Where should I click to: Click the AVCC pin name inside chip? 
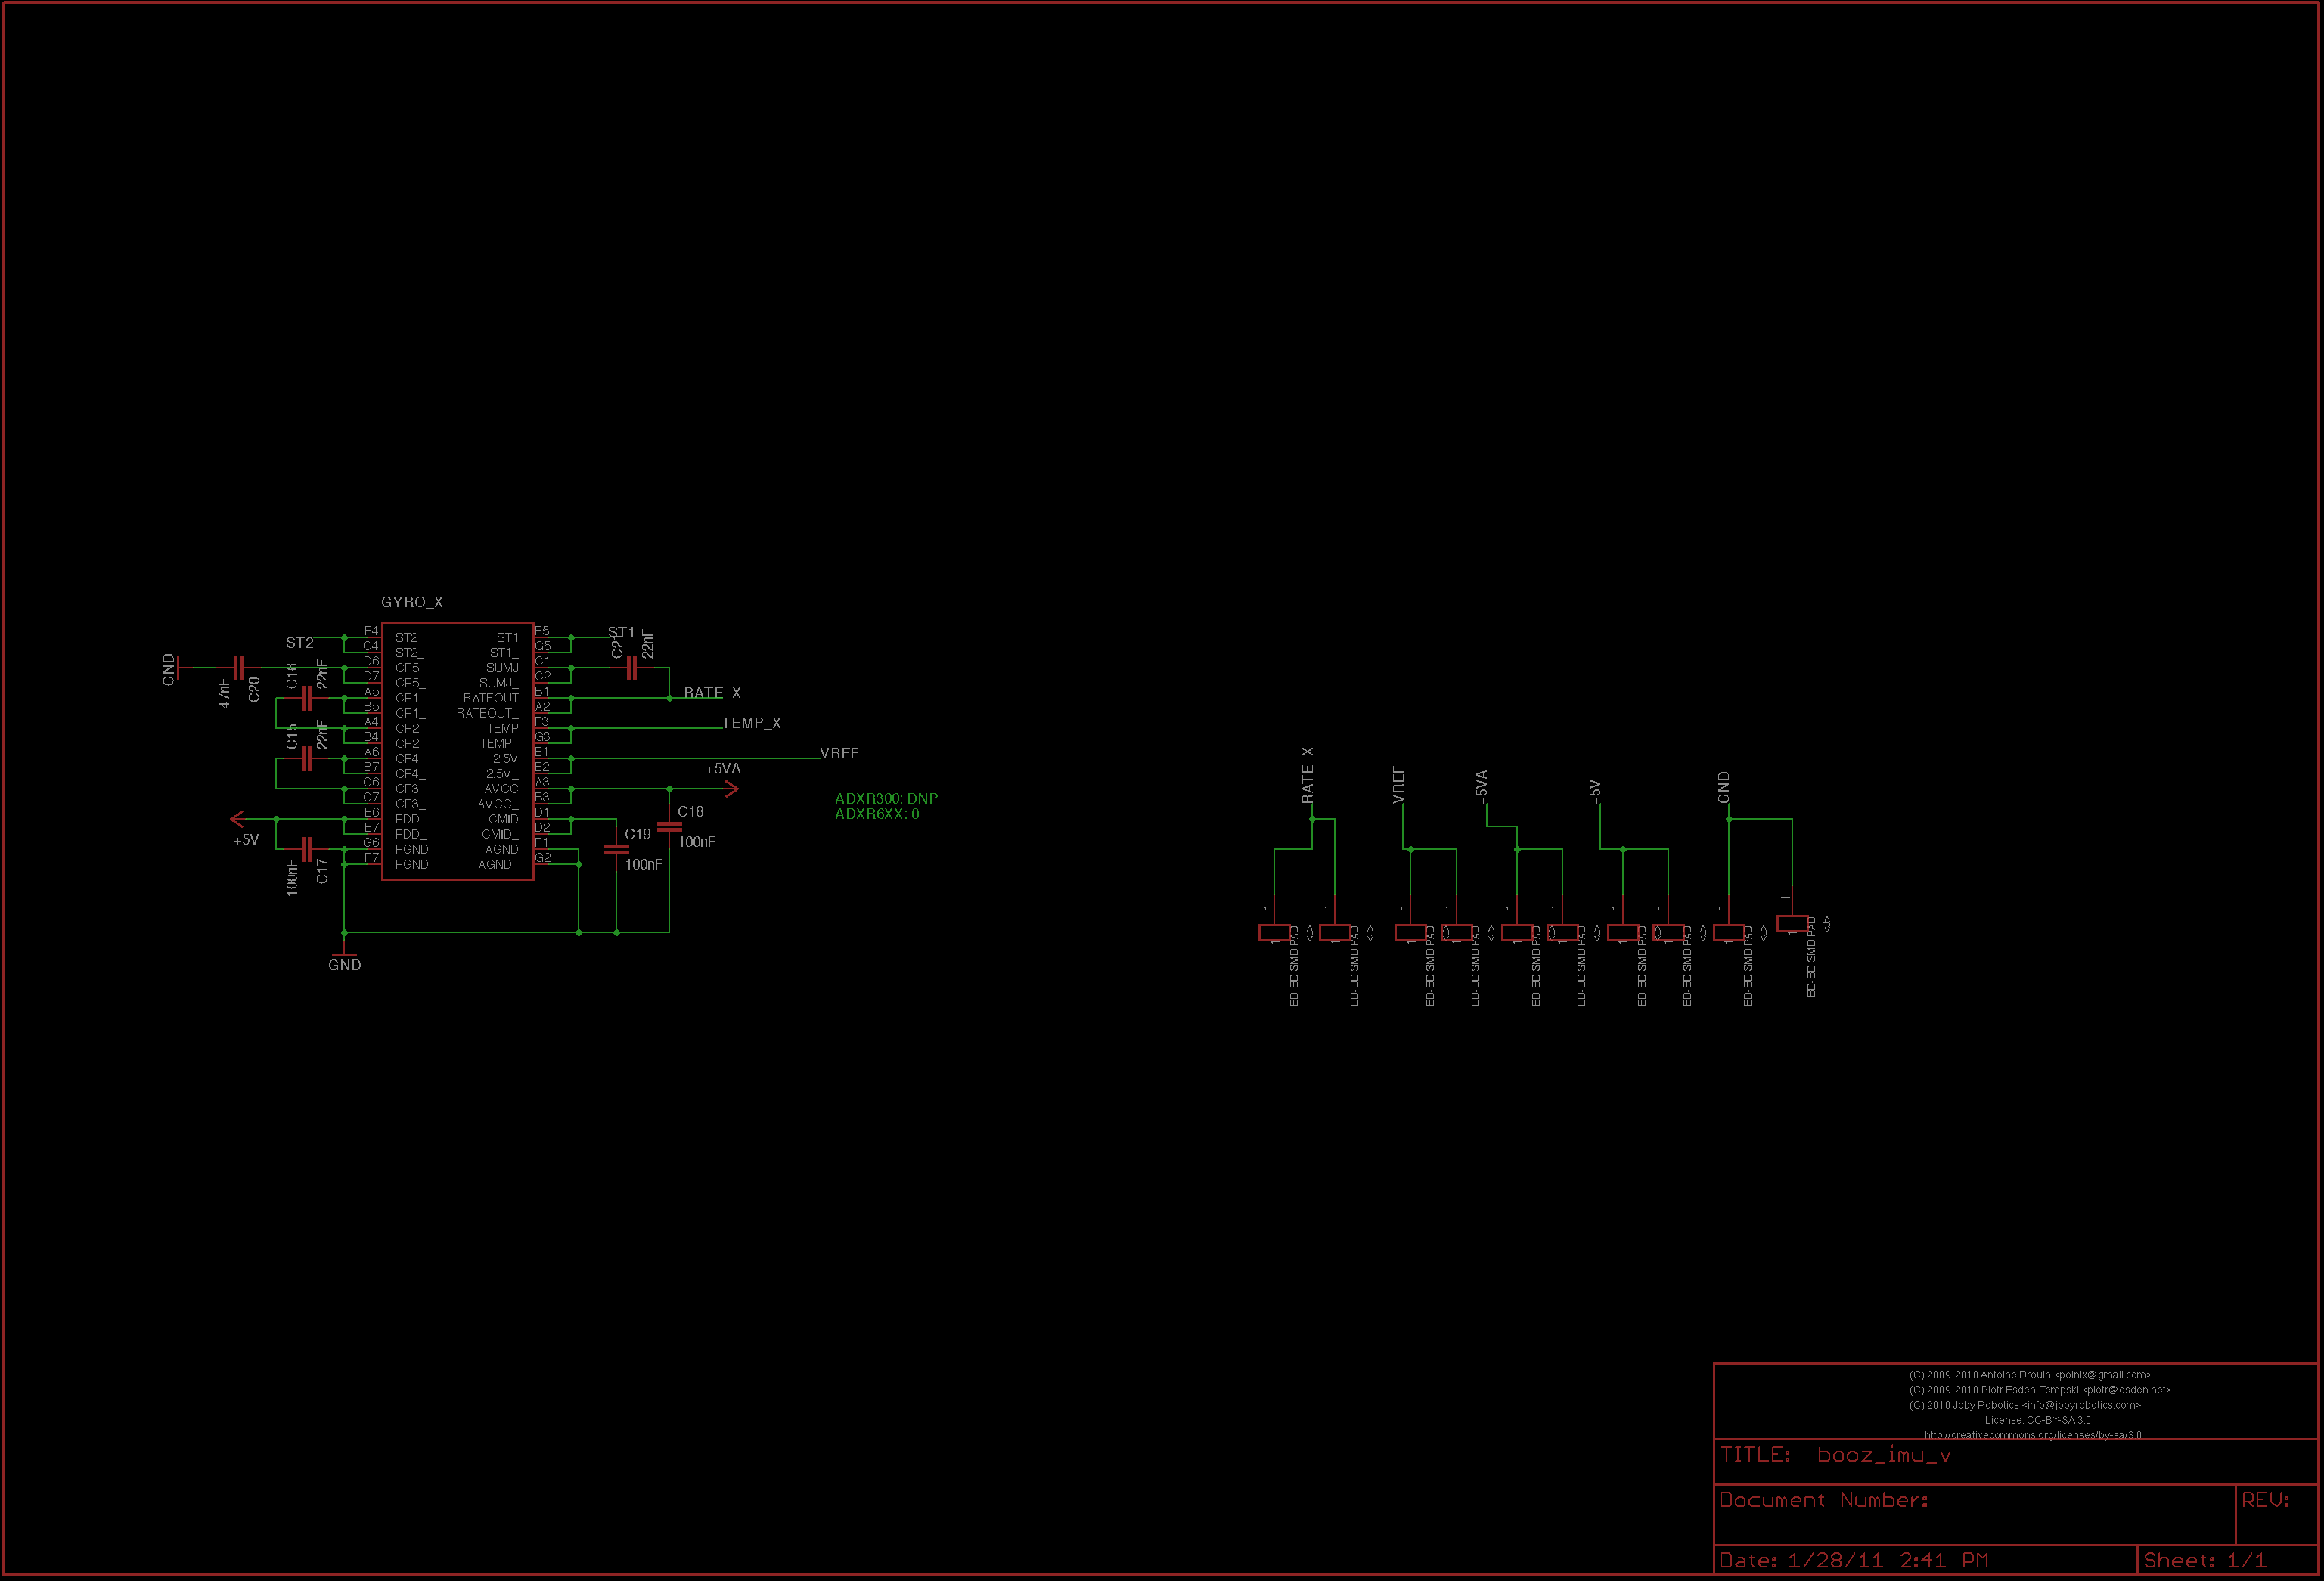tap(501, 789)
